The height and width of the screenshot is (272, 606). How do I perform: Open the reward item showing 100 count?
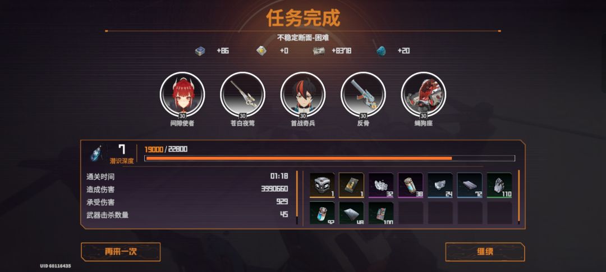pos(380,213)
